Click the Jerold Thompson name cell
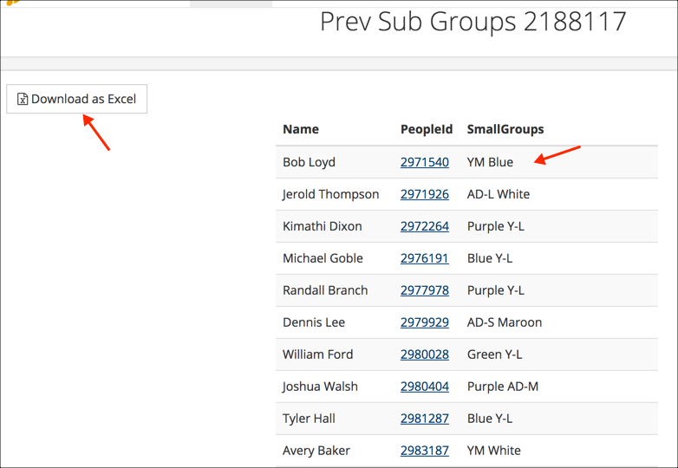This screenshot has height=468, width=678. tap(331, 194)
